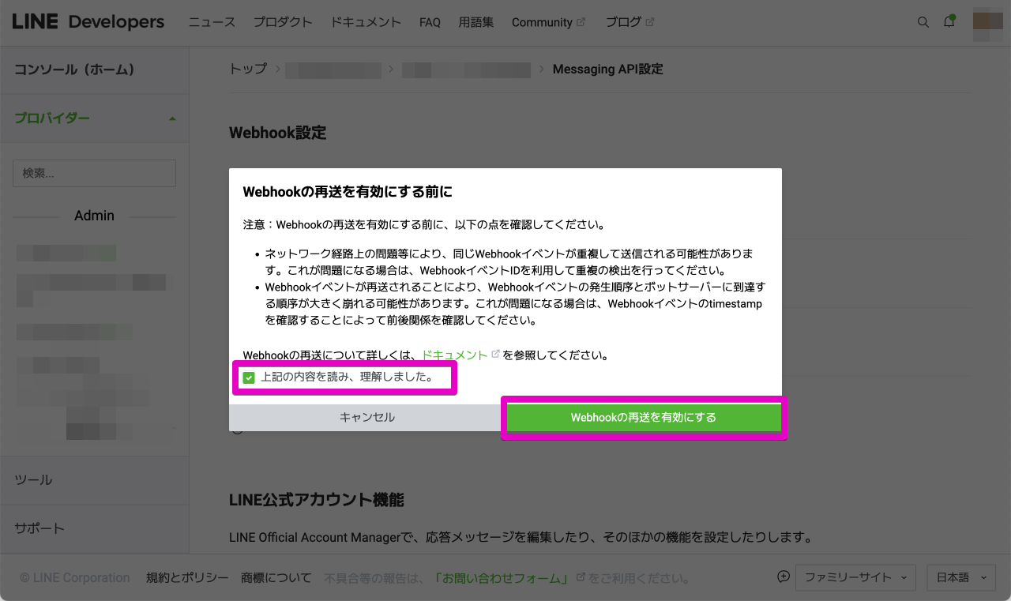
Task: Open ツール in the sidebar
Action: point(94,480)
